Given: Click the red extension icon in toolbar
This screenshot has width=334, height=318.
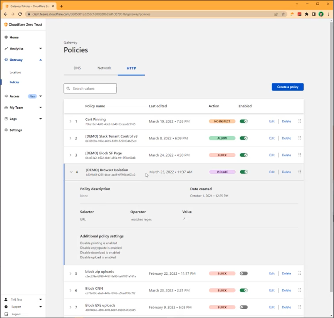Looking at the screenshot, I should pos(299,14).
